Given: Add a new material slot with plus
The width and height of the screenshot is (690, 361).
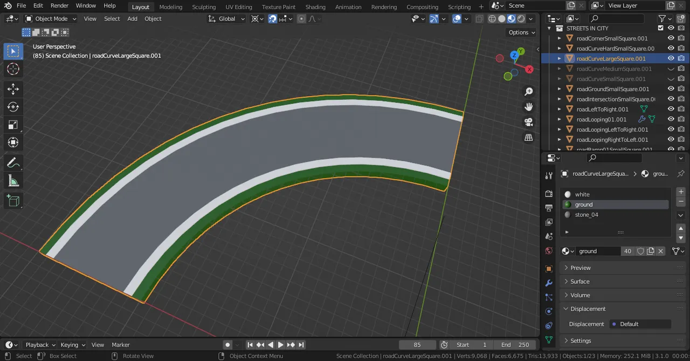Looking at the screenshot, I should [x=681, y=192].
